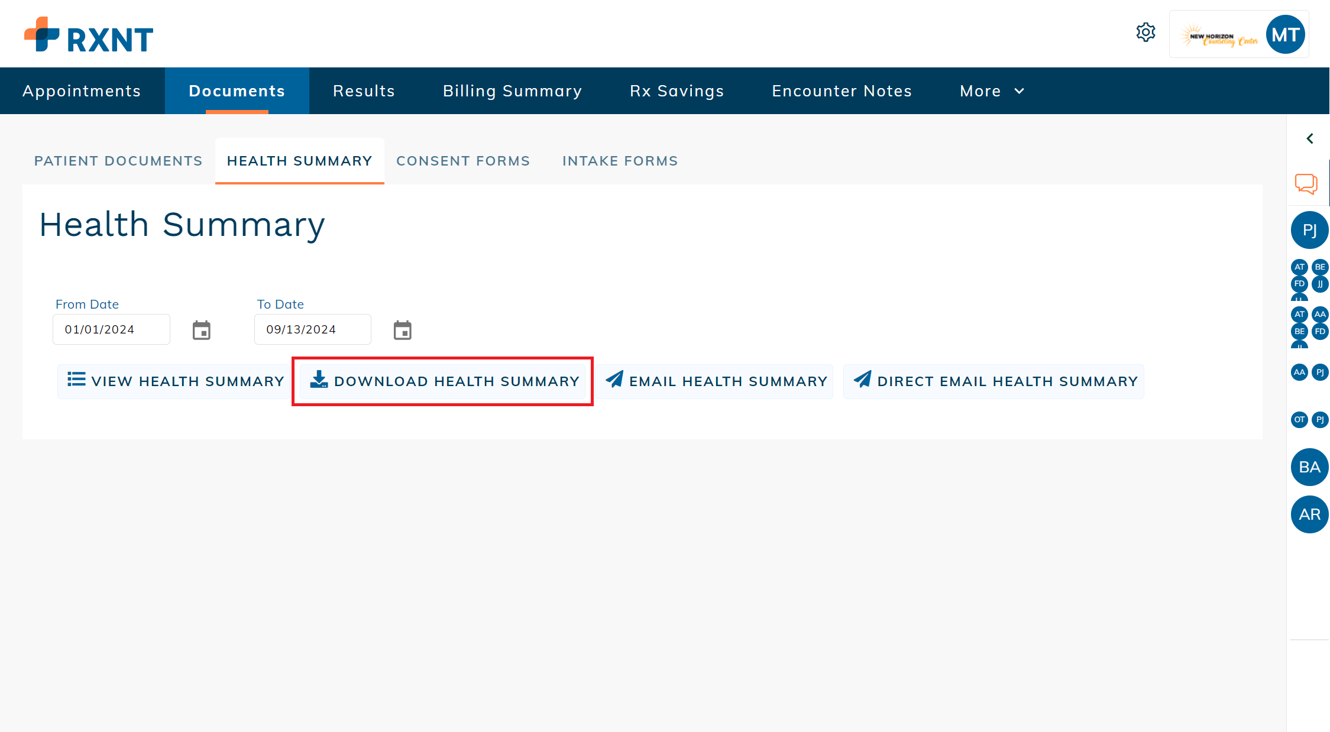This screenshot has width=1330, height=732.
Task: Expand the More menu dropdown
Action: (x=992, y=91)
